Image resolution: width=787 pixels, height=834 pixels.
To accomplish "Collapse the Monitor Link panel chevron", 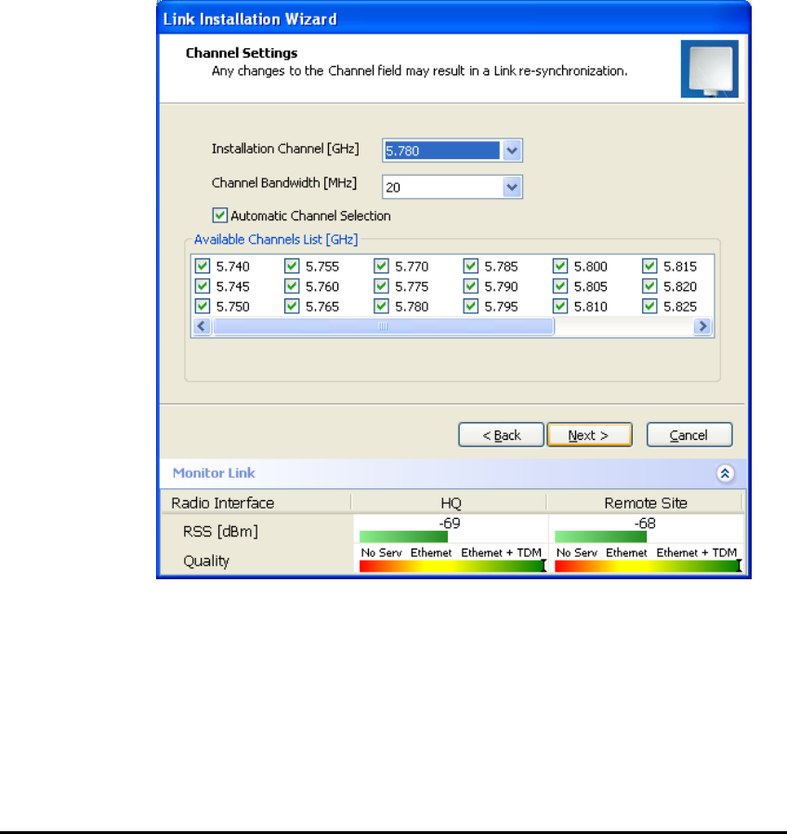I will click(x=725, y=473).
